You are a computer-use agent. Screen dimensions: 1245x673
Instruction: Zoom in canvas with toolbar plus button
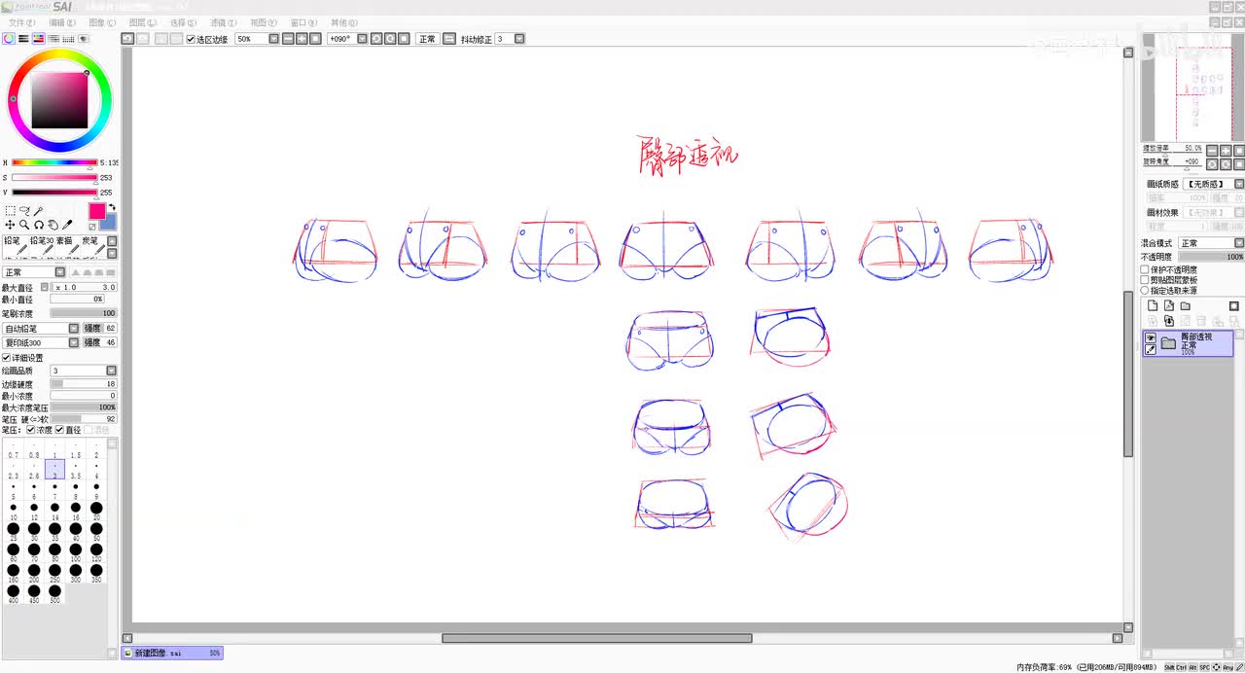302,39
